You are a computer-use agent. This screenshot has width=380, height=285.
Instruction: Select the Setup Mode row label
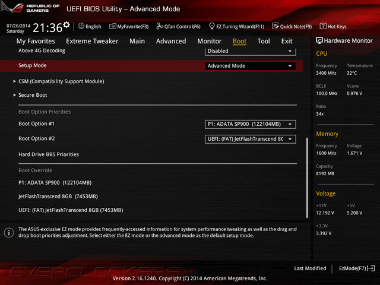pyautogui.click(x=33, y=65)
